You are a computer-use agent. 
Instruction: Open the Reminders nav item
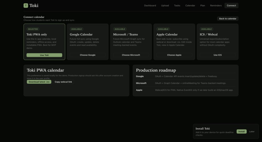click(x=216, y=6)
